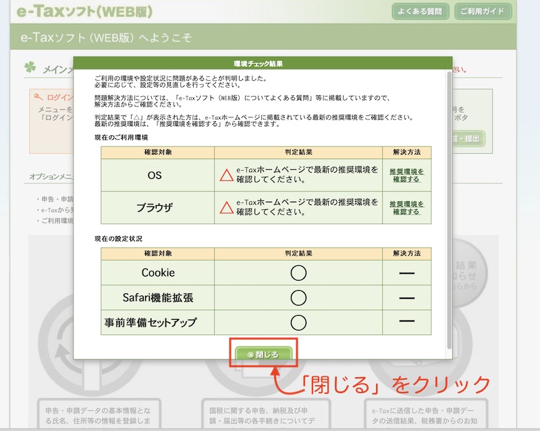Click the dialog's vertical scrollbar
The width and height of the screenshot is (540, 431).
pos(449,210)
